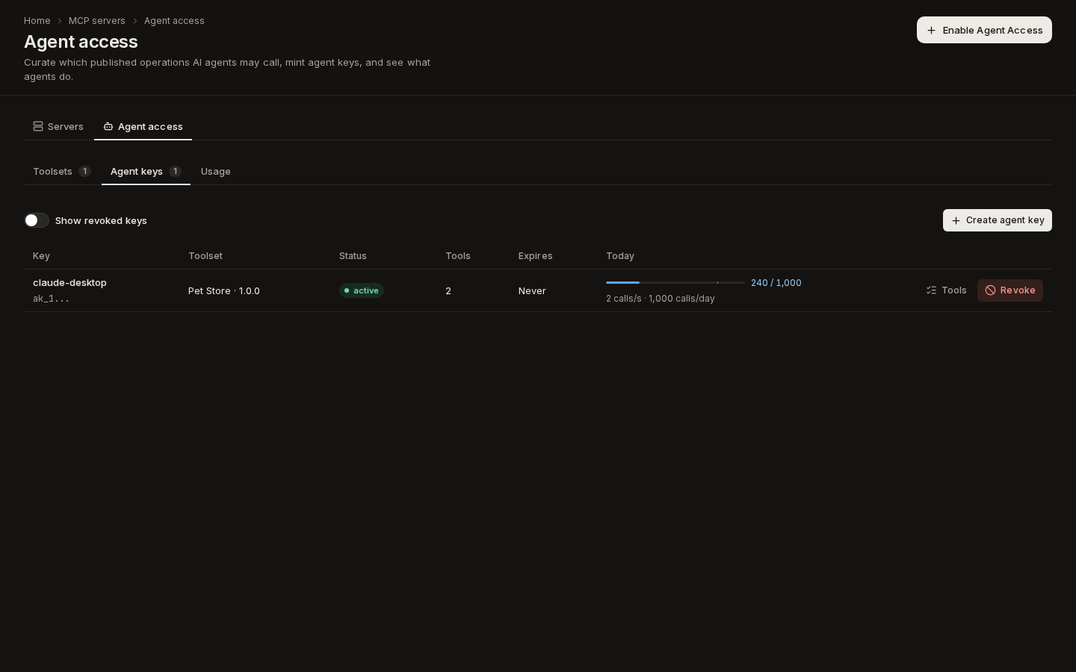Click the Key column header
1076x672 pixels.
(41, 255)
